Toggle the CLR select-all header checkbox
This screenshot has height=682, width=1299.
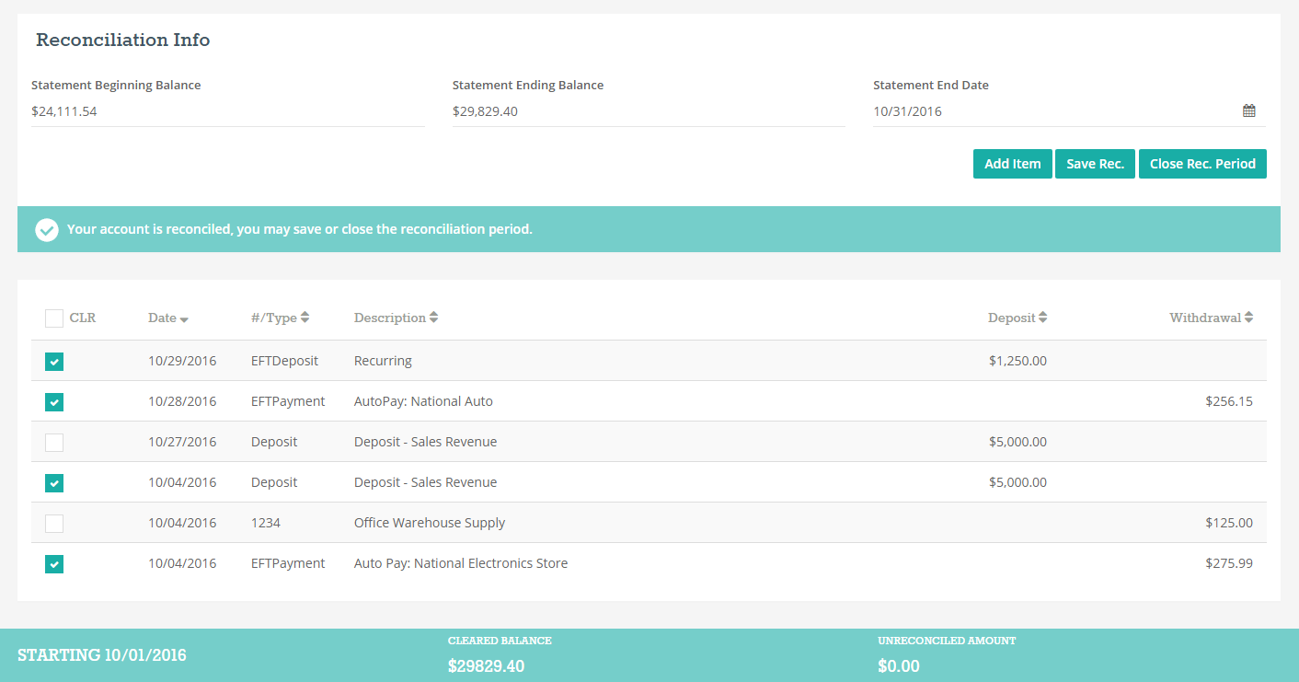[x=54, y=318]
